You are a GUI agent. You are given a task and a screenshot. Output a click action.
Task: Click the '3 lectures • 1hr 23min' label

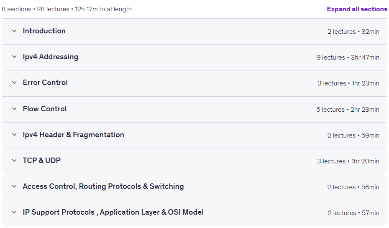(x=348, y=83)
